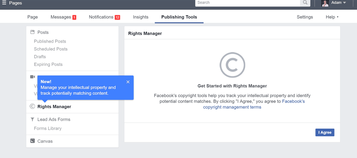Switch to the Page tab
Screen dimensions: 357x158
[32, 17]
